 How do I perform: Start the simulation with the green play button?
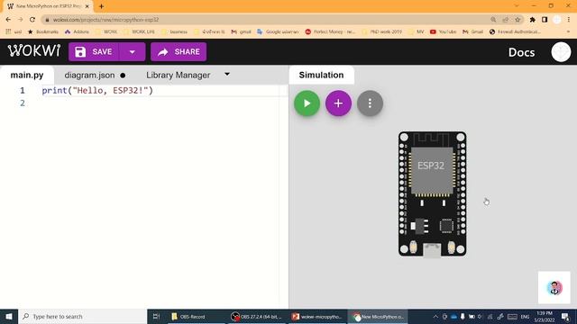[307, 103]
